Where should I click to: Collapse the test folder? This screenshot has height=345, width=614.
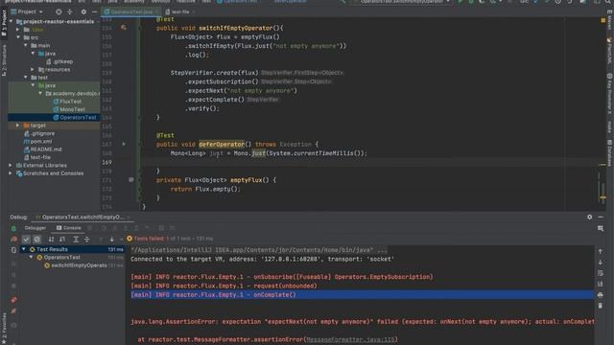[26, 78]
